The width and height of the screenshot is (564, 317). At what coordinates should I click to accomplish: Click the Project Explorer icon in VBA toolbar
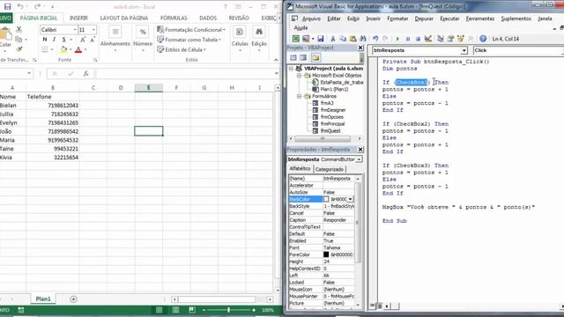[441, 39]
